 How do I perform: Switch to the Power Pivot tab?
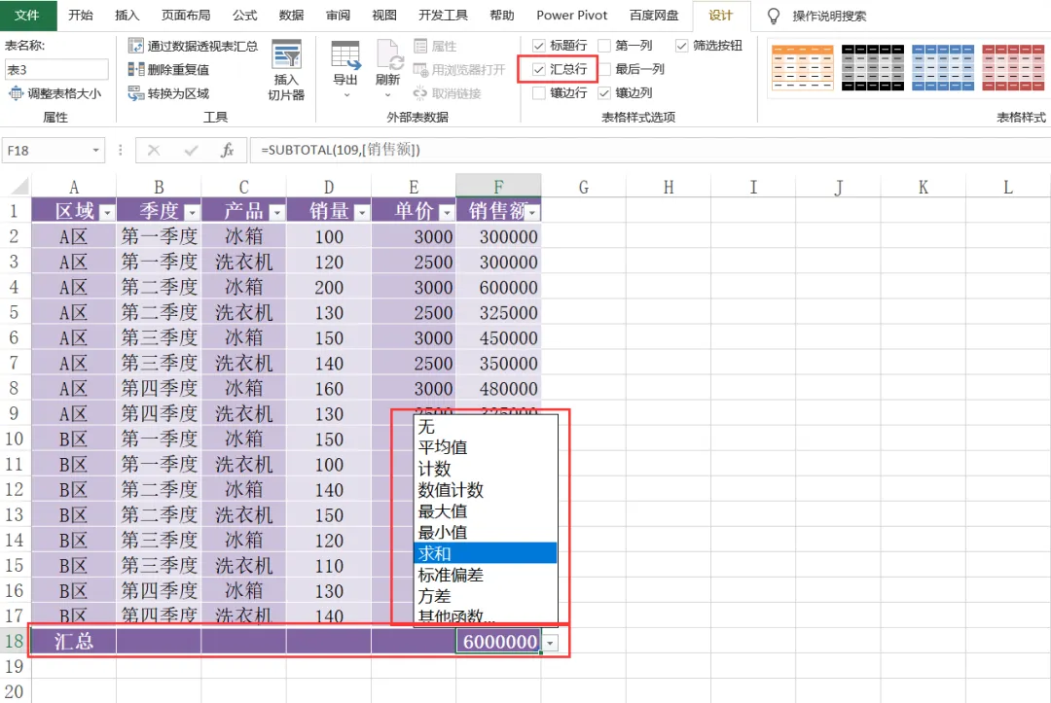pyautogui.click(x=572, y=16)
